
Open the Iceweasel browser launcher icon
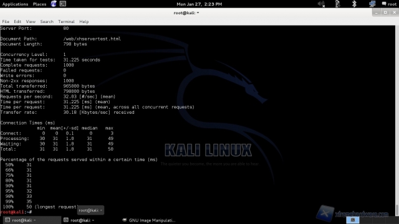point(54,4)
